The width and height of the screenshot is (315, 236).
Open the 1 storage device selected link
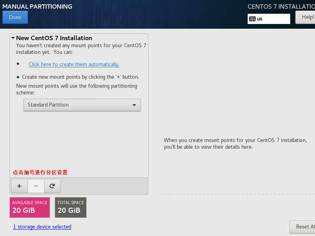click(42, 227)
